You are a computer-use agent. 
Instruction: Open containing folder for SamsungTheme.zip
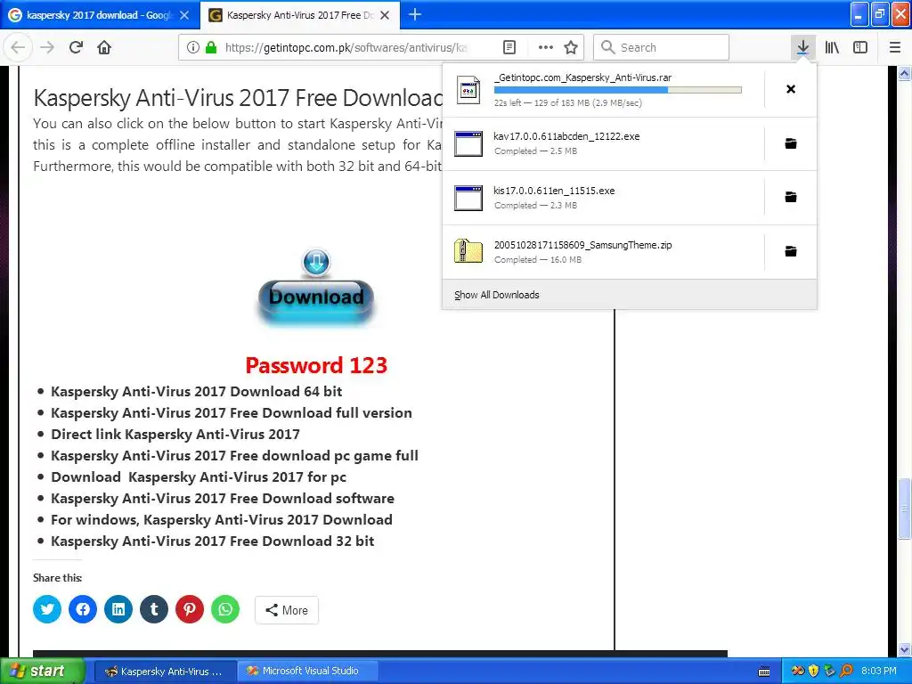791,251
